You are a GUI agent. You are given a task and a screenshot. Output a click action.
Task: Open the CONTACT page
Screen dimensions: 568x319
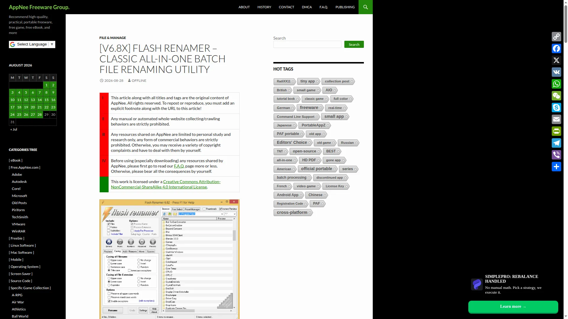(x=286, y=7)
